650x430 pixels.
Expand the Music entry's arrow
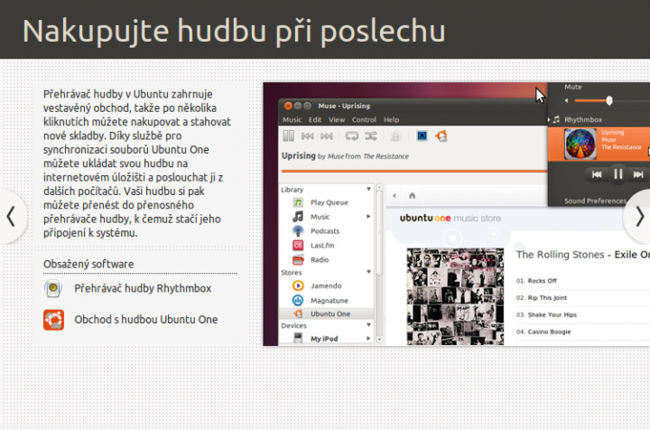(368, 217)
